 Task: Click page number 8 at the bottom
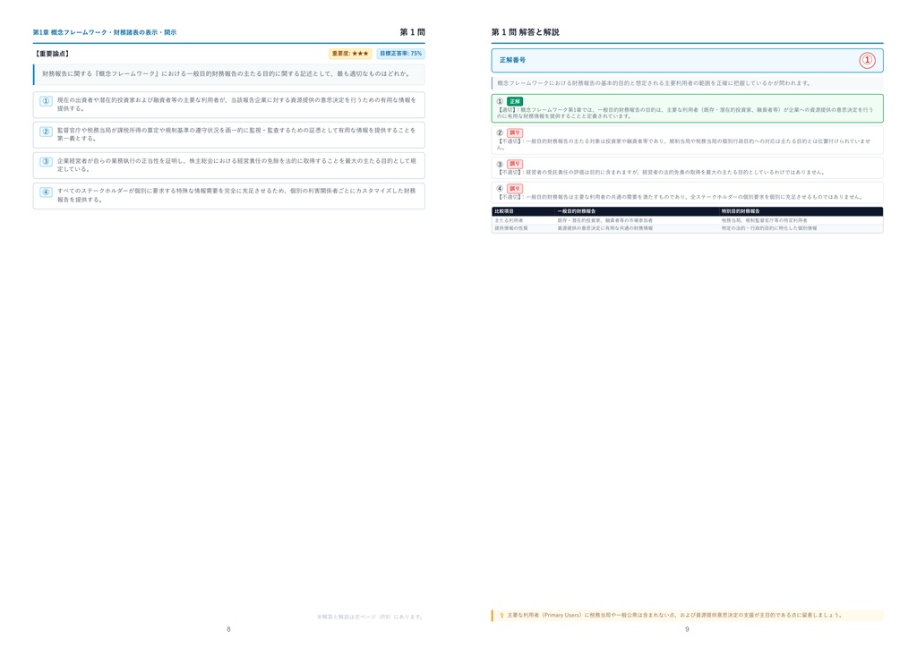(228, 629)
